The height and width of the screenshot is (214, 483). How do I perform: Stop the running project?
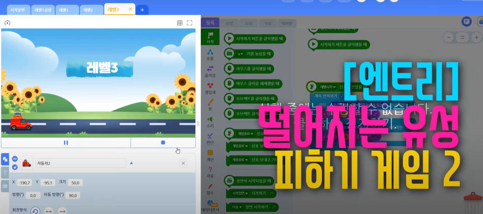click(163, 143)
